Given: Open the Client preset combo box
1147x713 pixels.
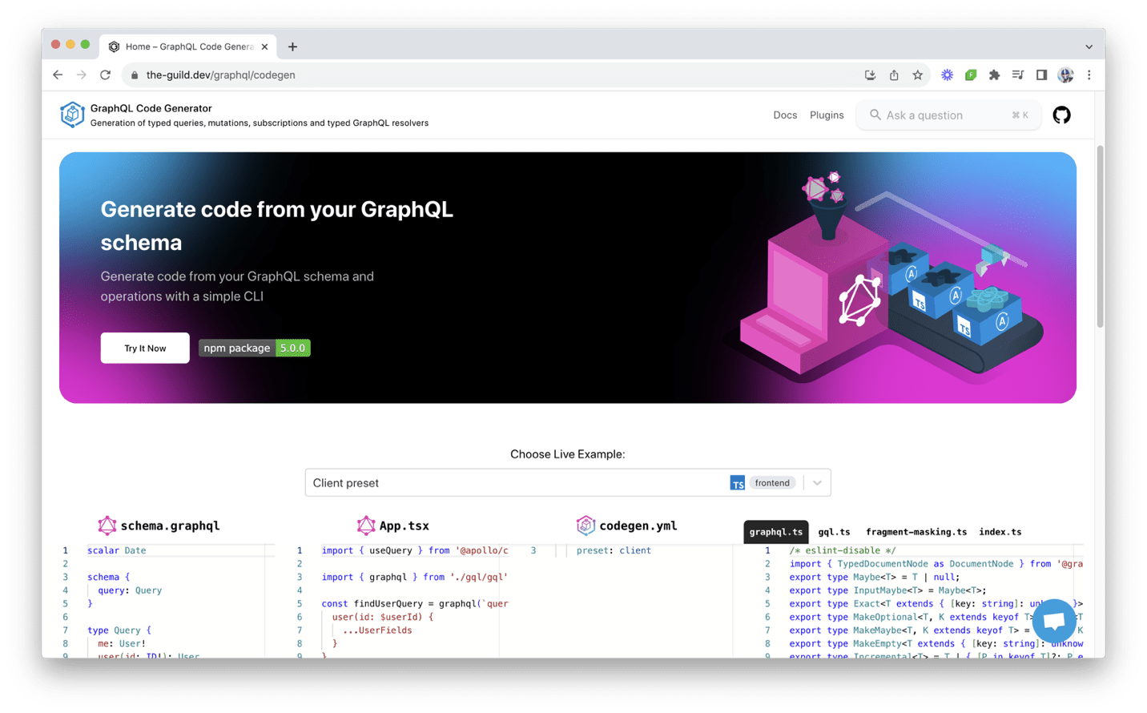Looking at the screenshot, I should (x=568, y=483).
